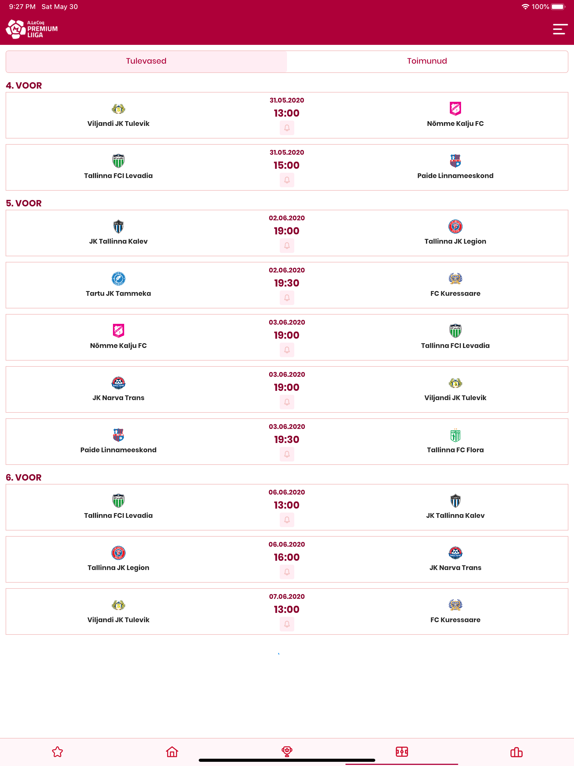
Task: Toggle reminder bell for Tulevik vs Kalju 31.05
Action: click(287, 128)
